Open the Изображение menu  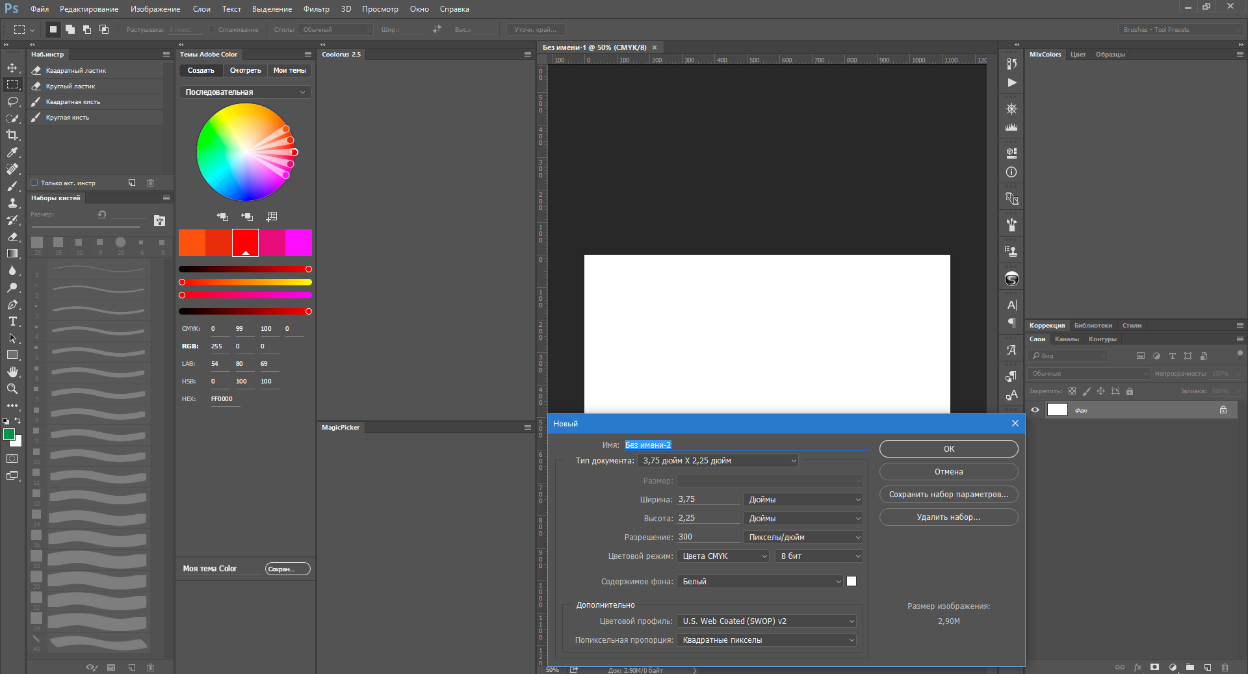pyautogui.click(x=155, y=9)
